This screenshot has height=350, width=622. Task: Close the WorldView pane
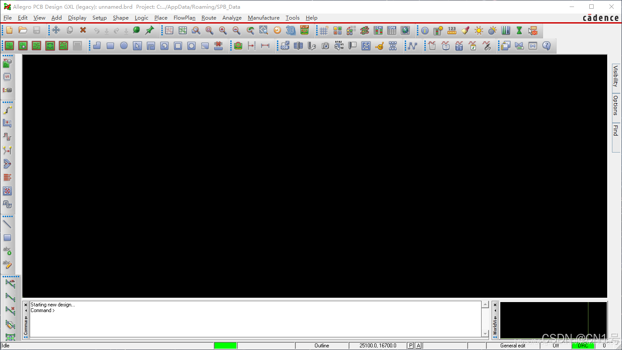click(495, 305)
